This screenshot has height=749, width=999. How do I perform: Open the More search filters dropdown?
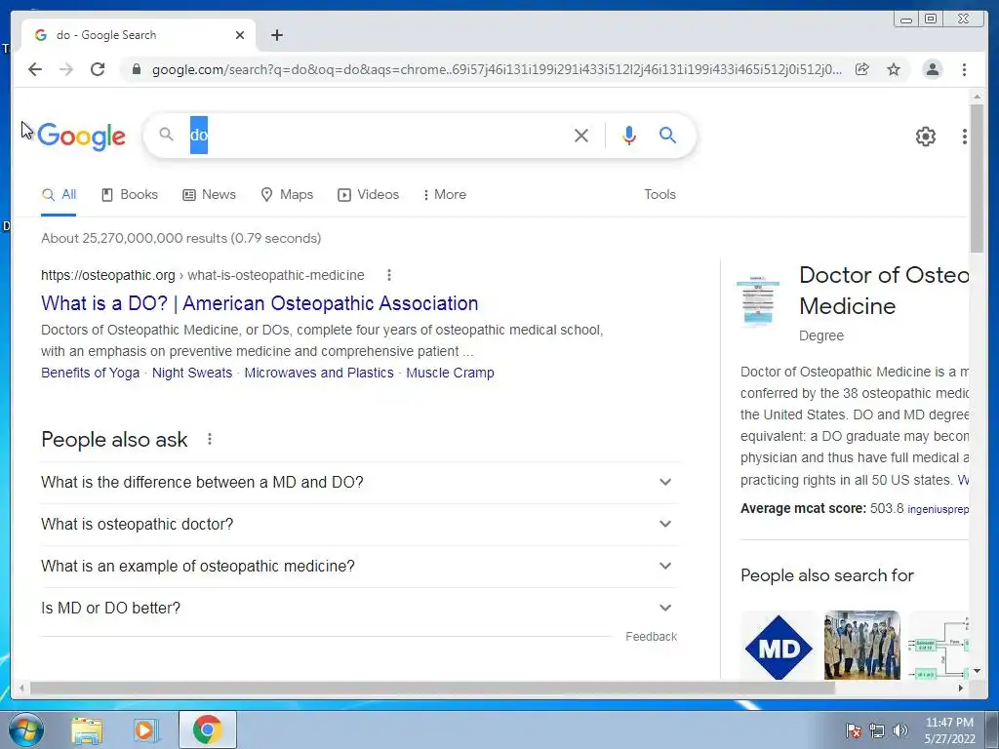pyautogui.click(x=445, y=194)
